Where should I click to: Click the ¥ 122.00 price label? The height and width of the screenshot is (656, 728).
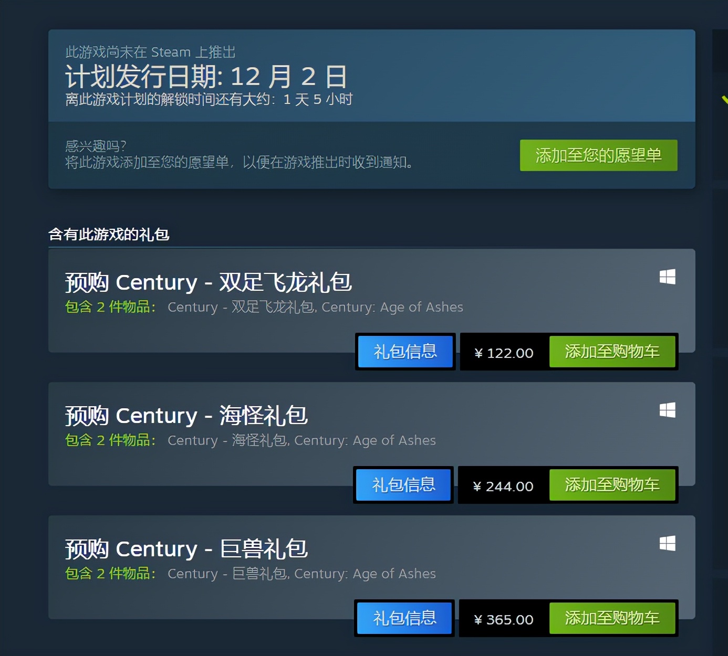point(504,353)
